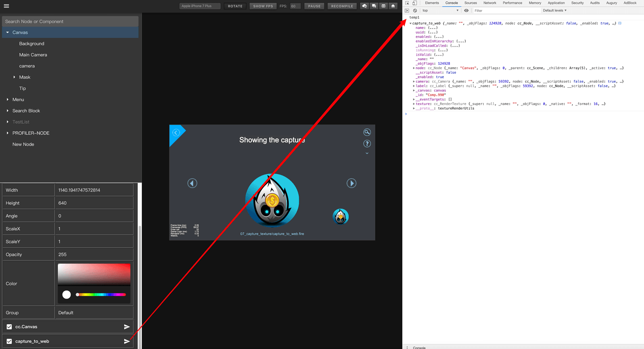Toggle the device toolbar icon in DevTools
The width and height of the screenshot is (644, 349).
click(x=414, y=3)
